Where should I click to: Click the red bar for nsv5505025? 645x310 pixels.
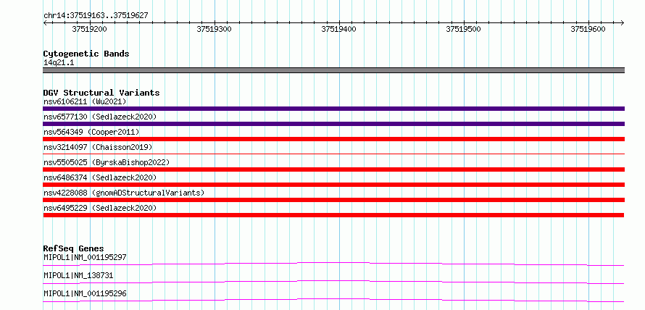[333, 169]
